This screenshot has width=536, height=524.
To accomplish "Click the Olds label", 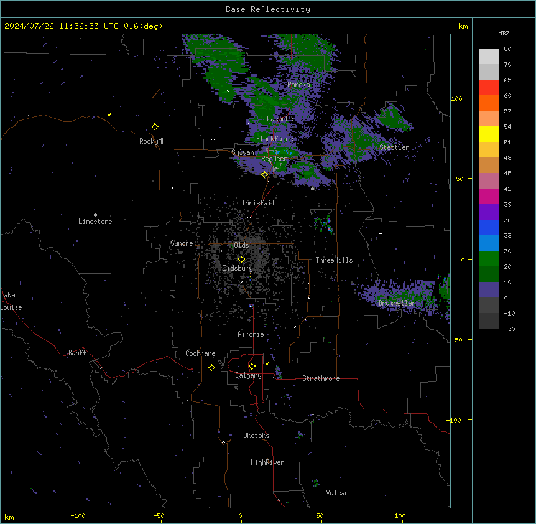I will coord(241,245).
